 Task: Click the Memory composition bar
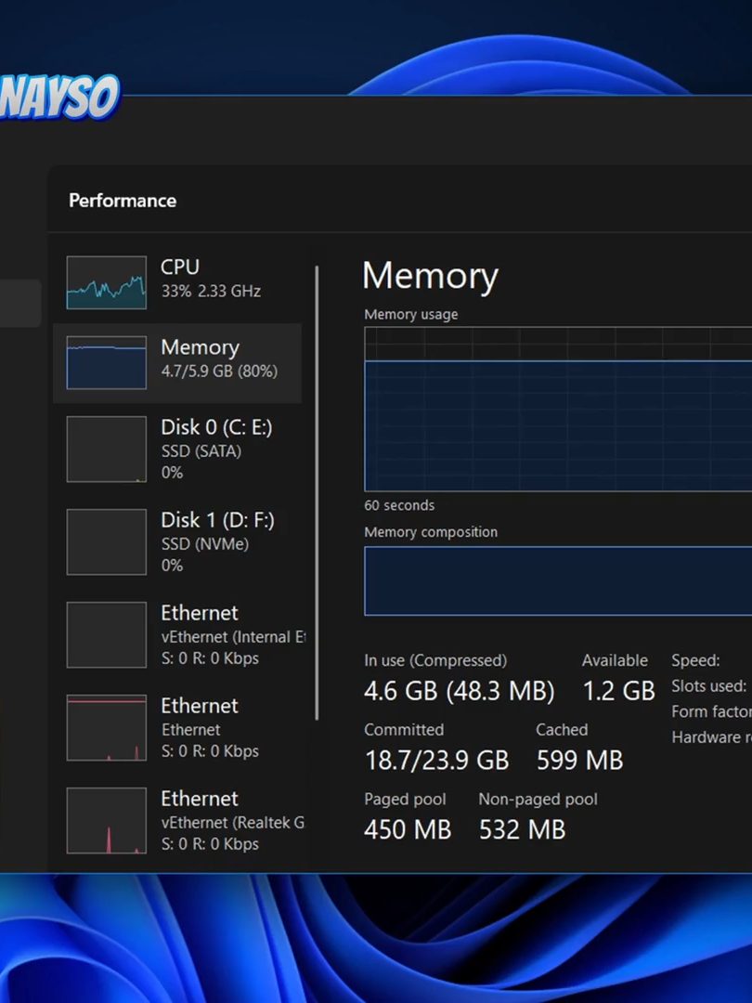coord(558,580)
